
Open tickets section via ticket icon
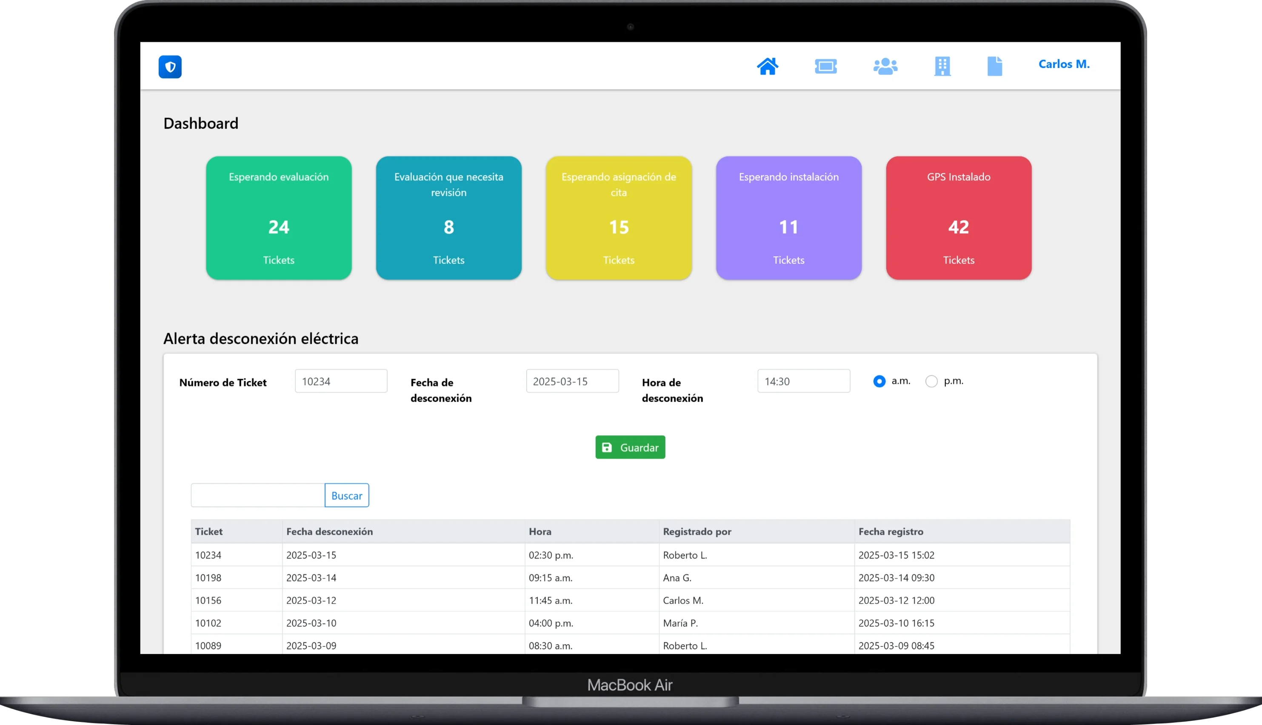[825, 66]
